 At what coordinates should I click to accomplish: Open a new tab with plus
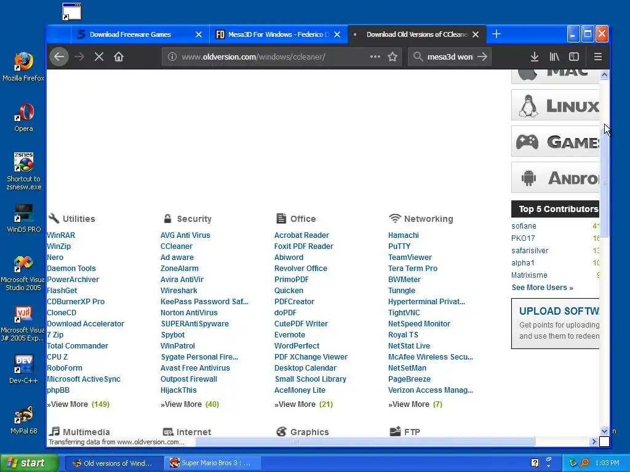(496, 34)
